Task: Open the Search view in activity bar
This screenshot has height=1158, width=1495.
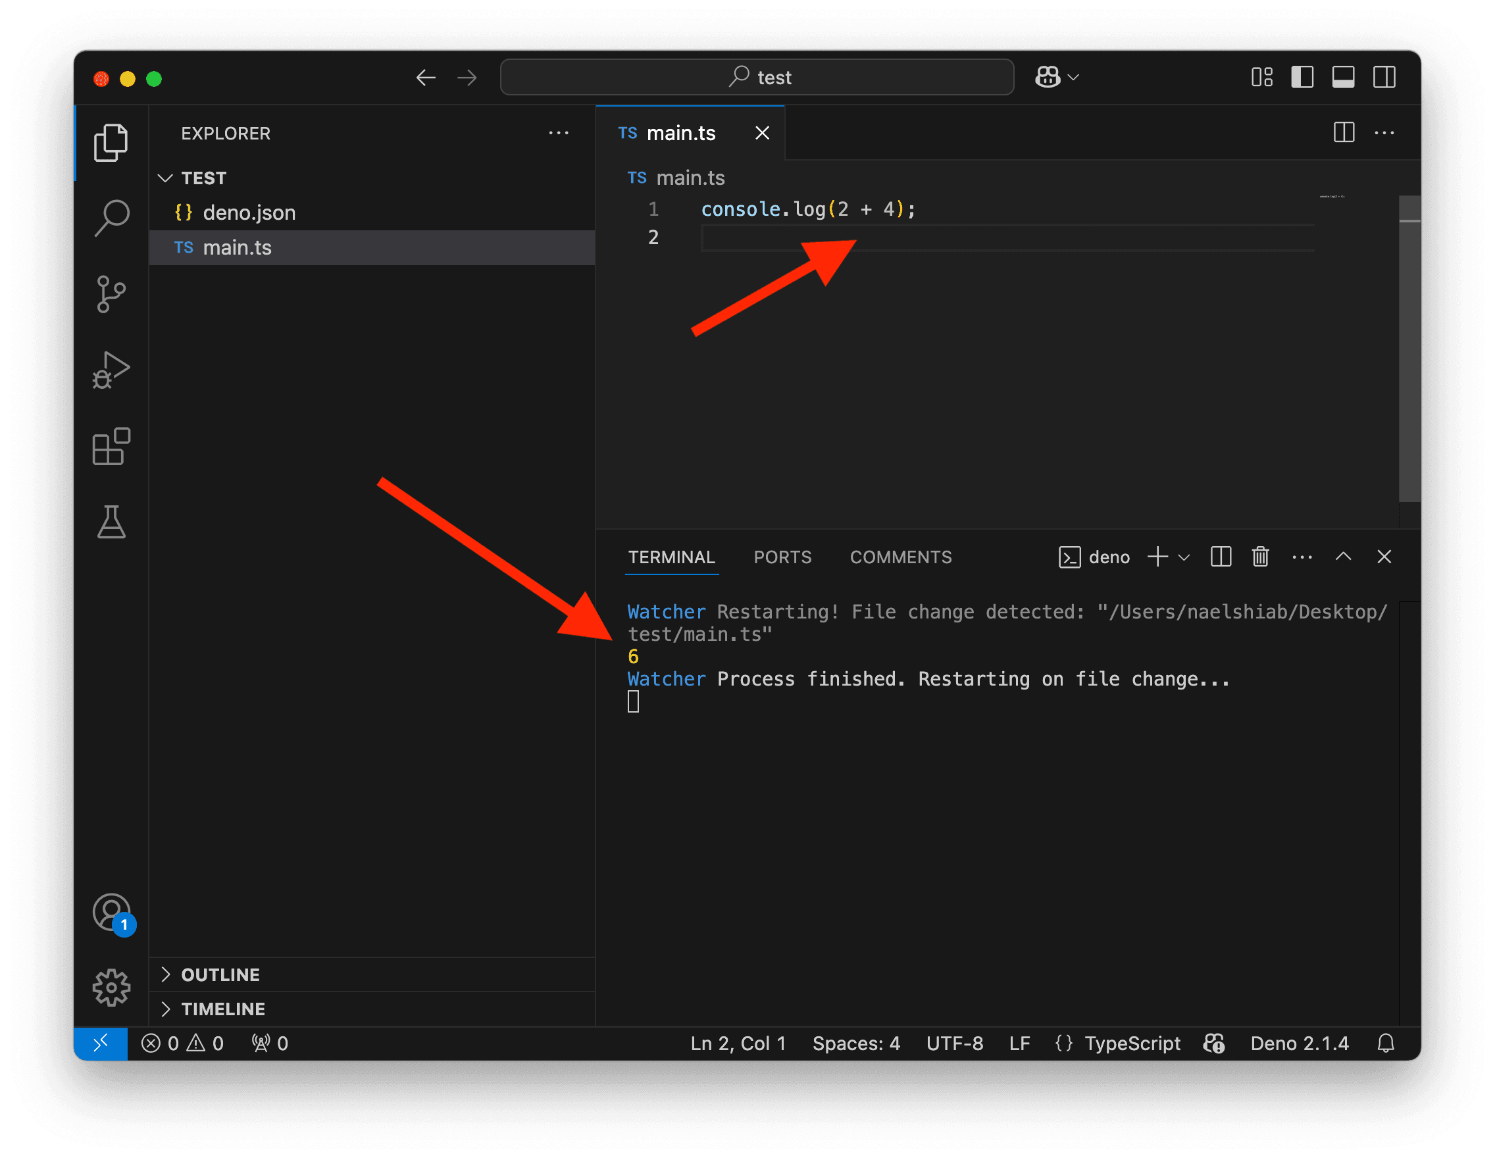Action: (x=111, y=218)
